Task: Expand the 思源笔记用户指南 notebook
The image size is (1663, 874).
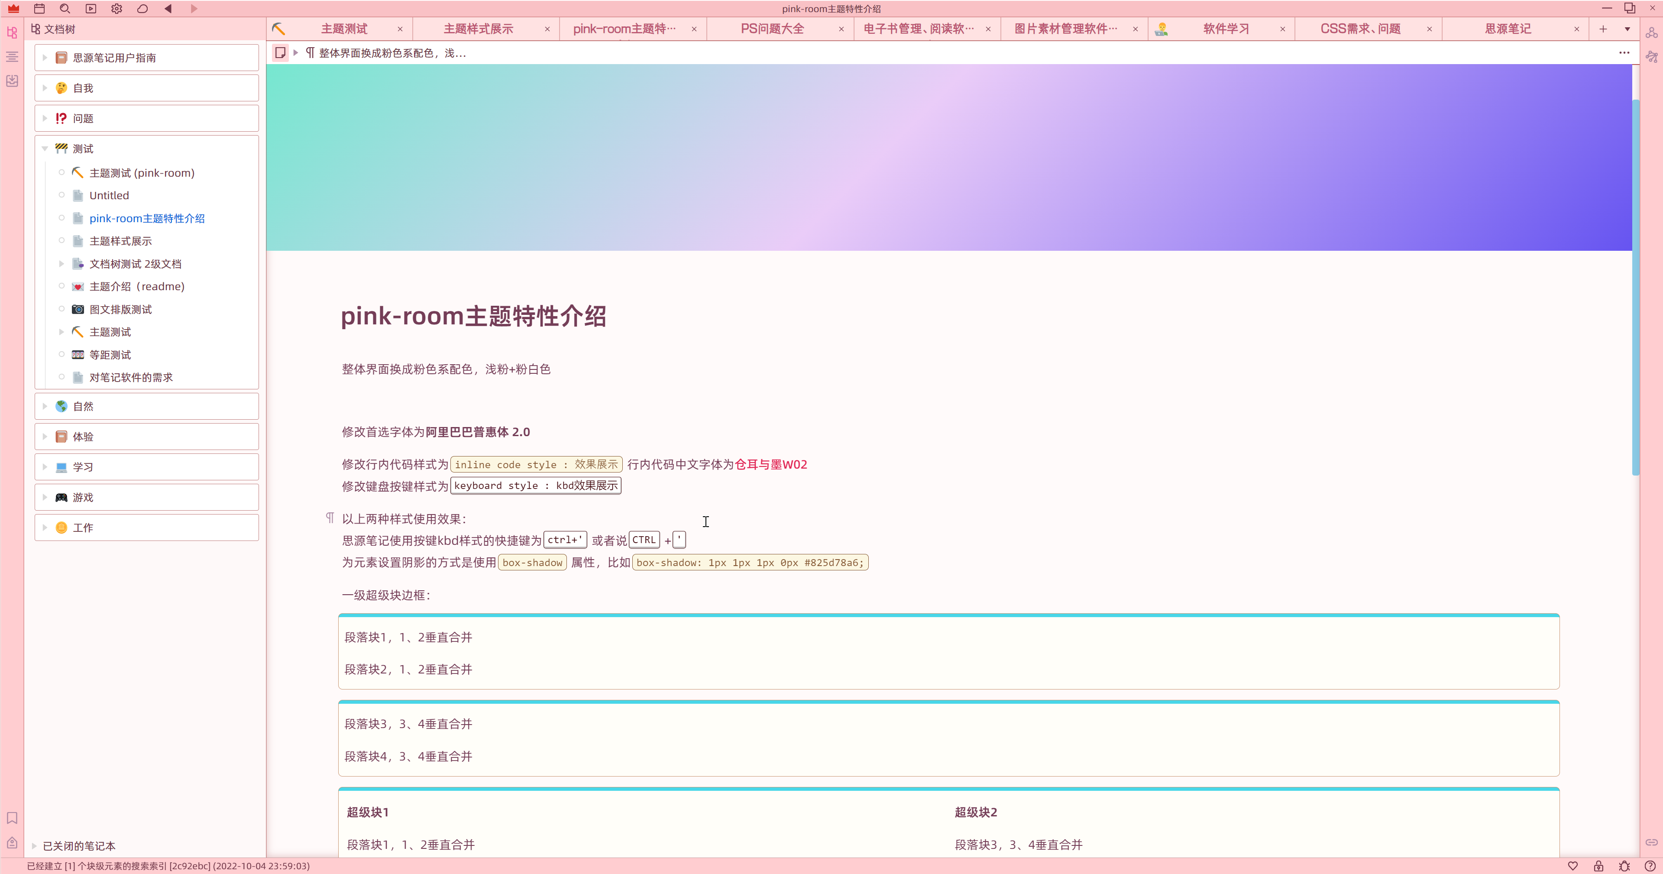Action: (45, 58)
